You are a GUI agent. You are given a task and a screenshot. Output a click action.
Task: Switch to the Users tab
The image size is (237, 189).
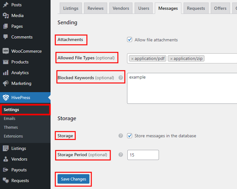(143, 8)
